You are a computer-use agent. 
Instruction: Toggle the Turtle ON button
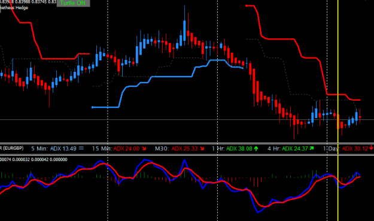point(73,3)
